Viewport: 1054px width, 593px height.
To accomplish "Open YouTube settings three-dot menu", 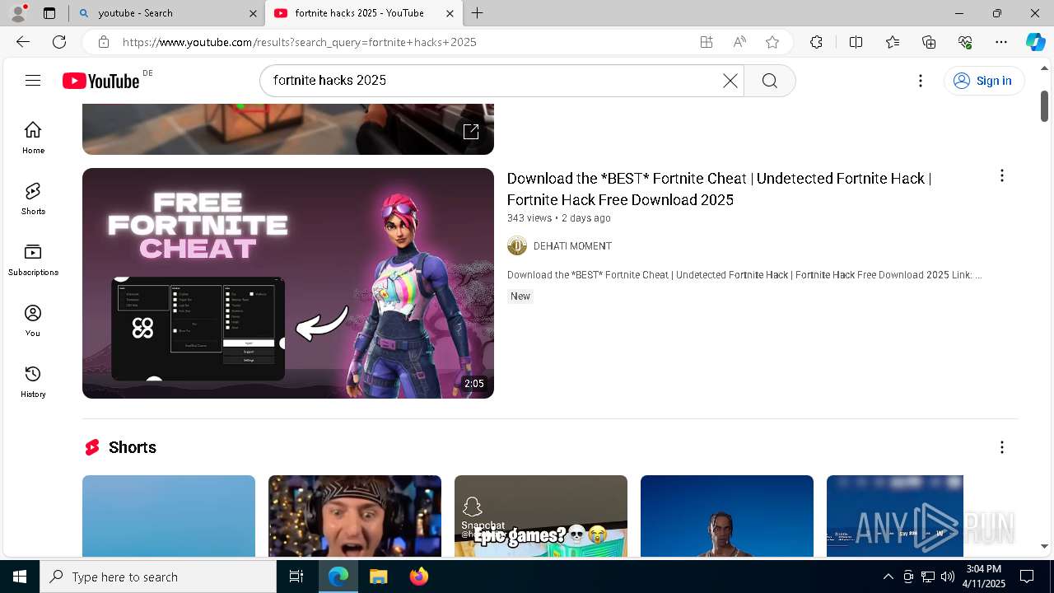I will pyautogui.click(x=921, y=81).
